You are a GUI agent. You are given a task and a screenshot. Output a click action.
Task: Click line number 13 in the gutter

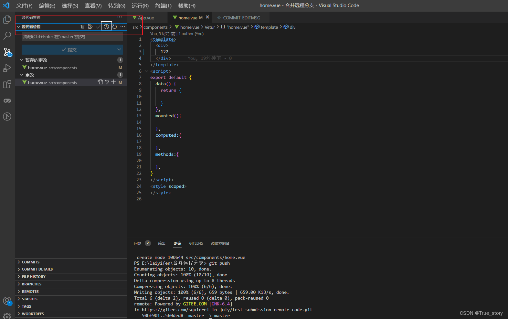point(139,116)
